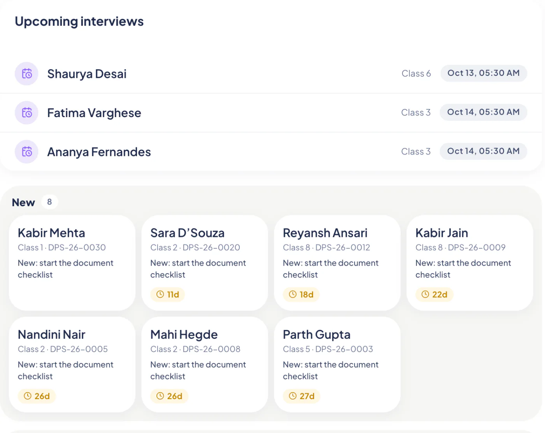This screenshot has height=433, width=545.
Task: Open the Kabir Jain applicant name
Action: point(442,233)
